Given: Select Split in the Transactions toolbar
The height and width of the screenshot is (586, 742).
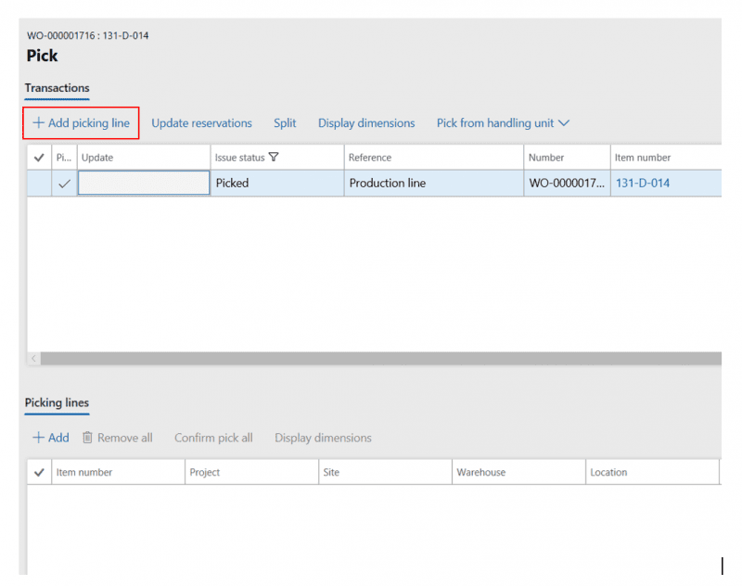Looking at the screenshot, I should tap(285, 123).
